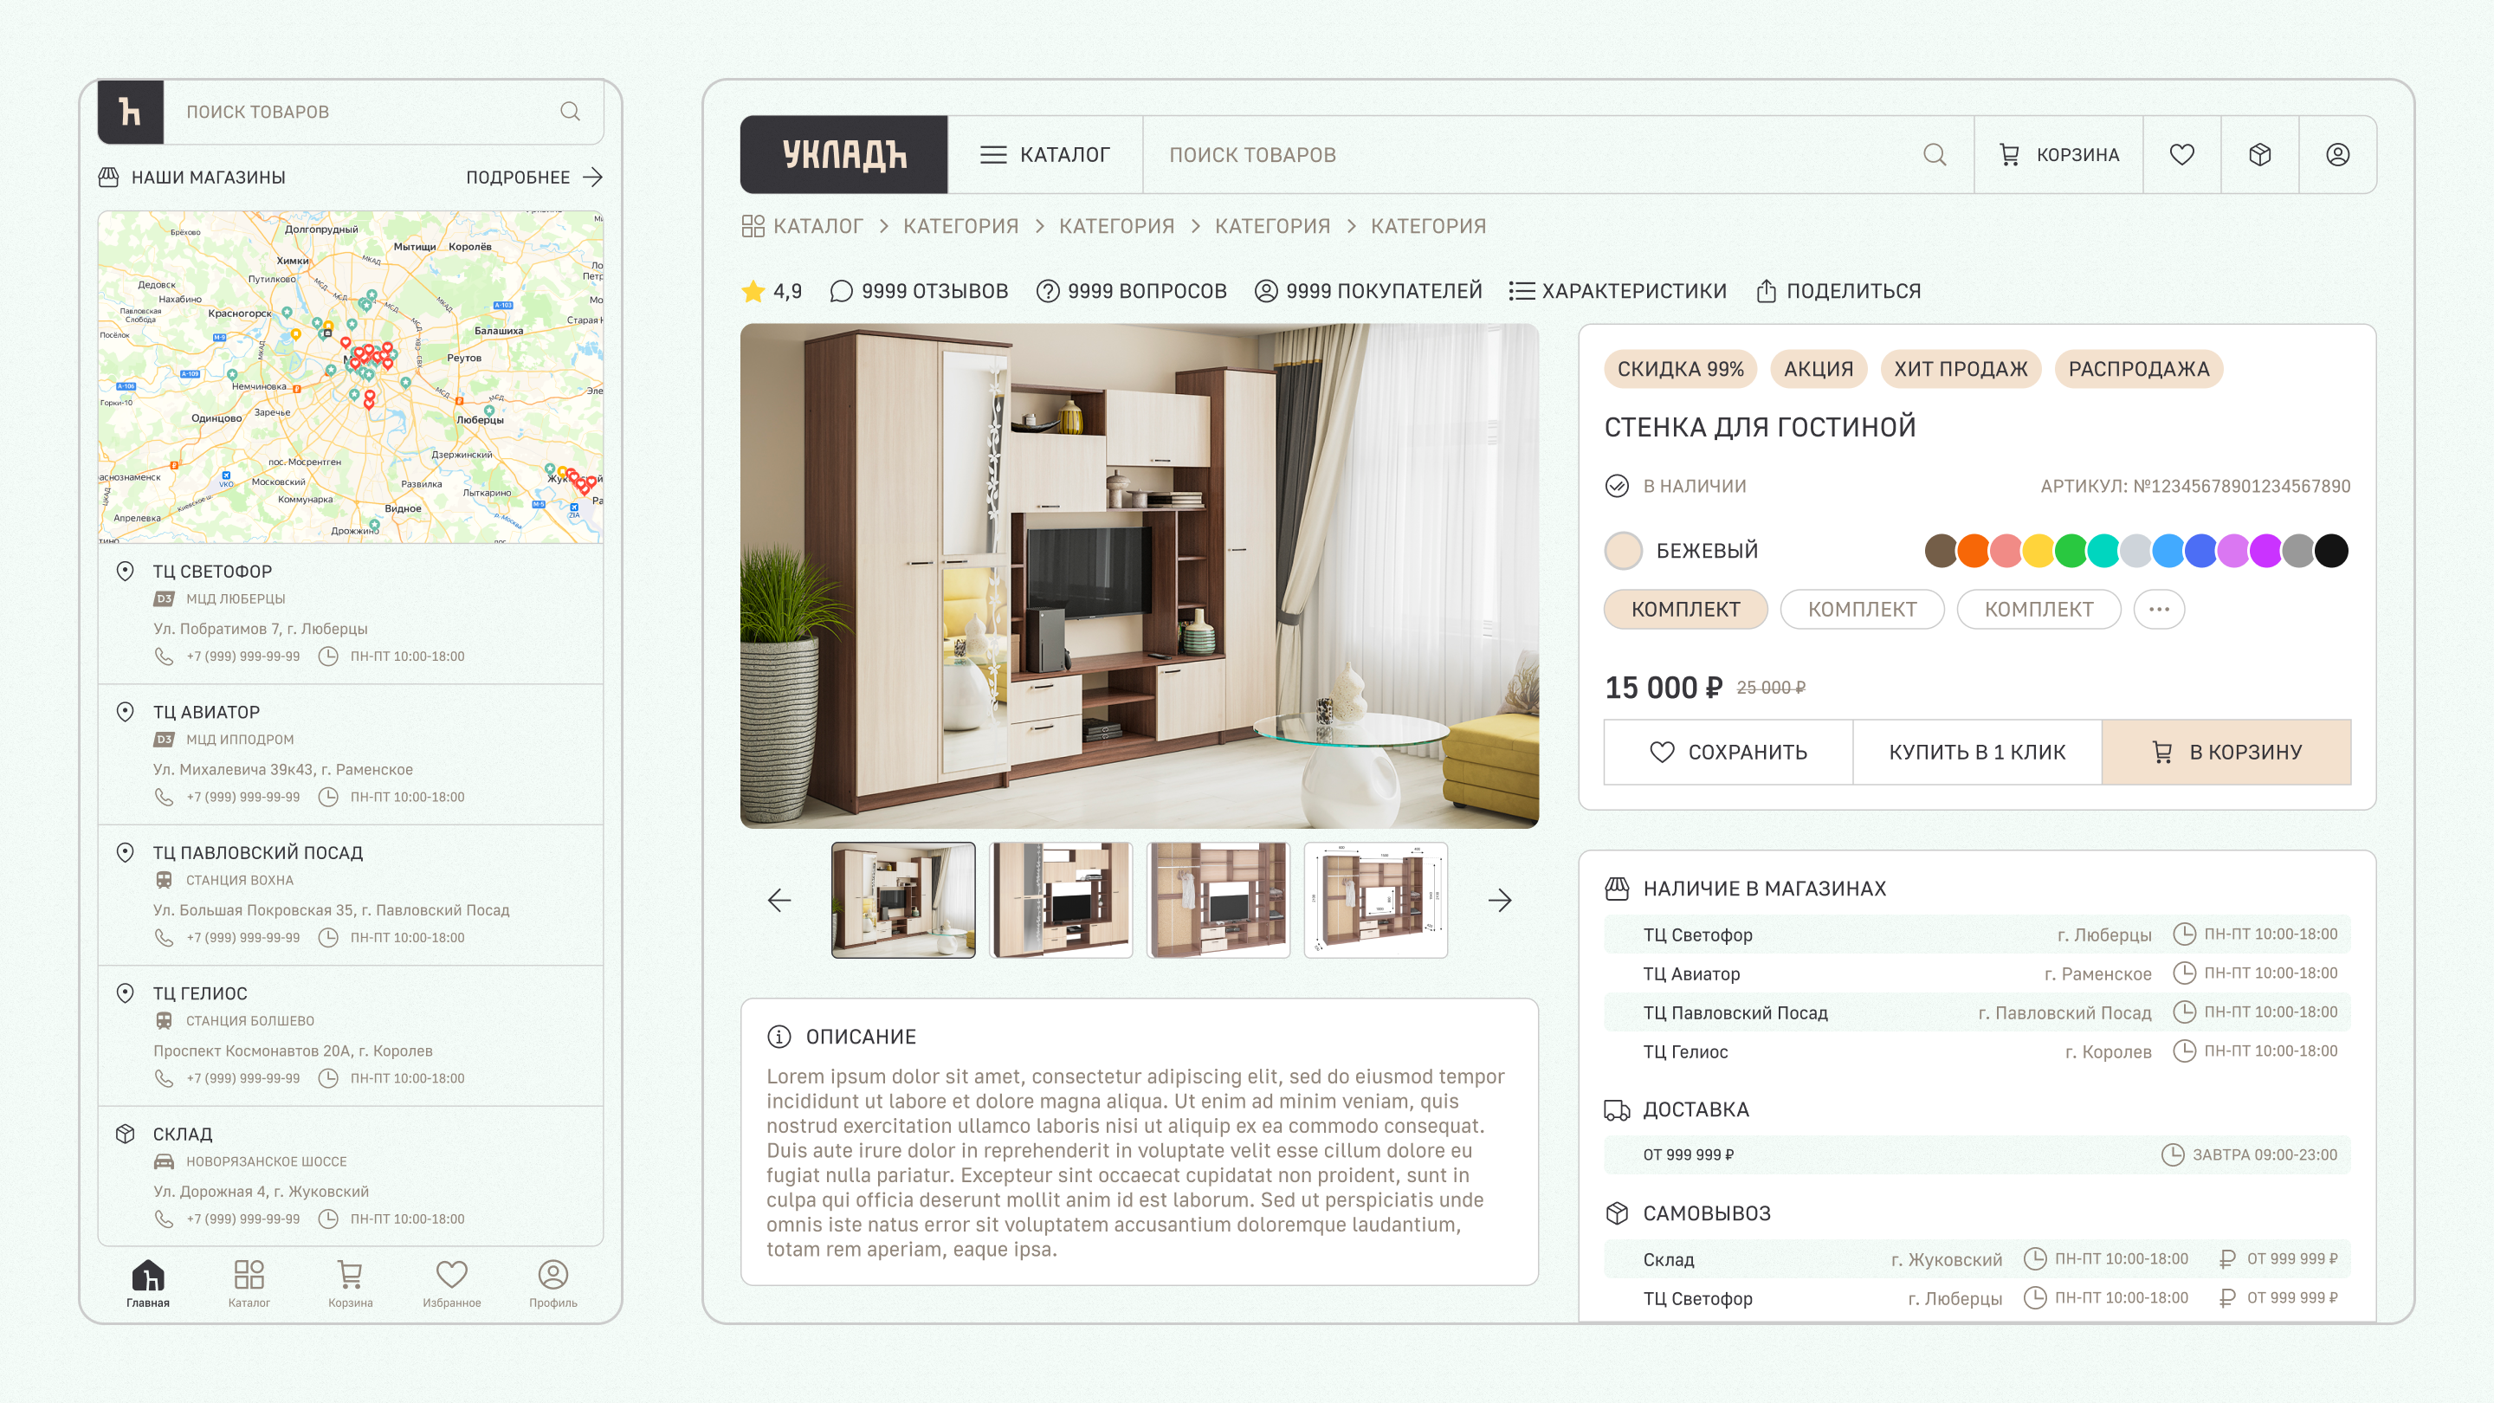Click the favorites heart icon in header
This screenshot has height=1403, width=2494.
tap(2181, 155)
